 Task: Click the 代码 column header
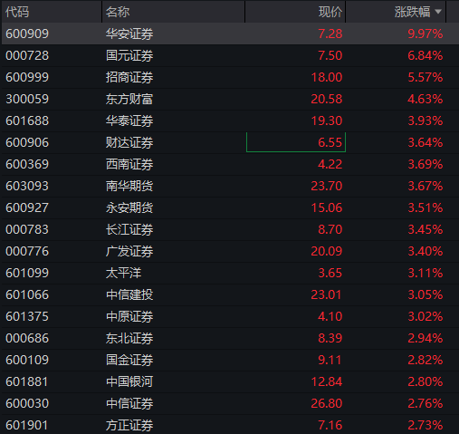(x=17, y=12)
